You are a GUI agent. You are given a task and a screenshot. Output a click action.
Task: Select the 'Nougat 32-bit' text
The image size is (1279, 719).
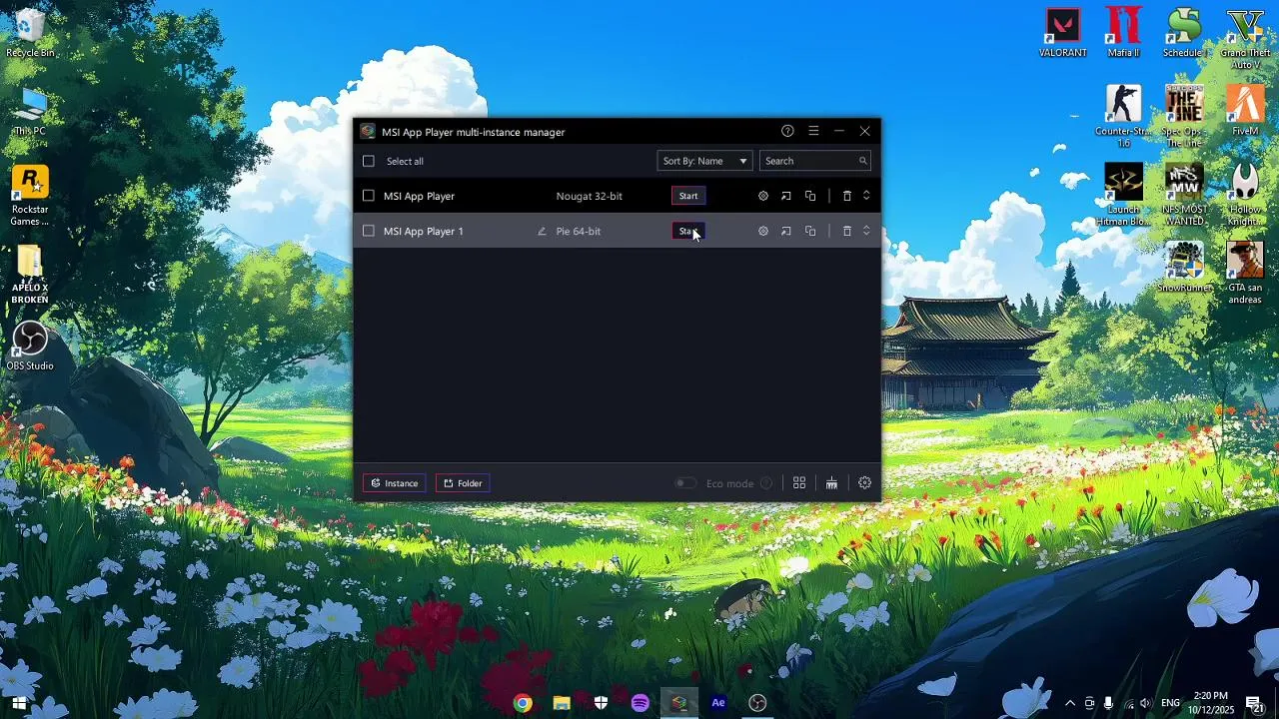pos(590,196)
